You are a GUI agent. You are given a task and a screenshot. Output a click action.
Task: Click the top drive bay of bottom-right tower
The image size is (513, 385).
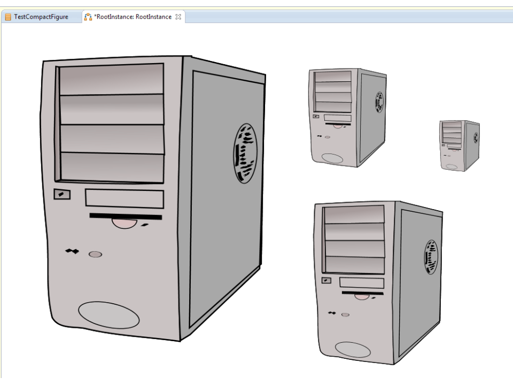[x=354, y=215]
